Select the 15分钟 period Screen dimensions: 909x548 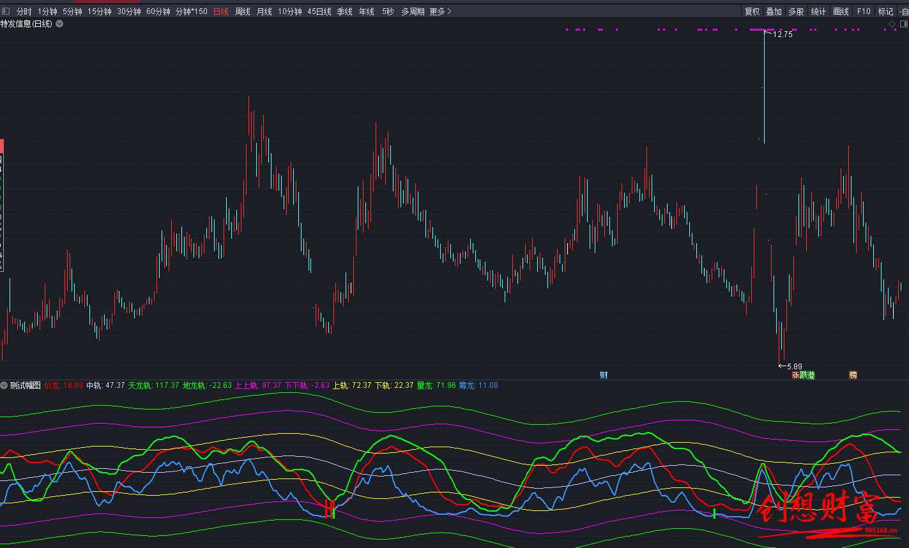(99, 11)
